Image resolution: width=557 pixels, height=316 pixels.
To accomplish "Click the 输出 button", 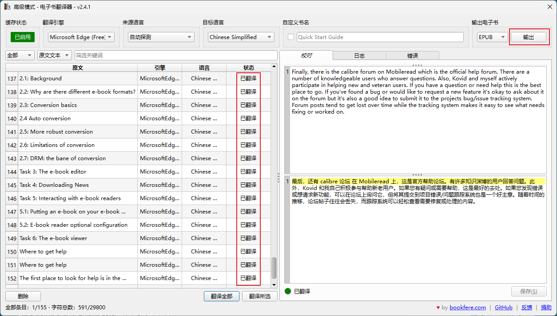I will coord(529,37).
